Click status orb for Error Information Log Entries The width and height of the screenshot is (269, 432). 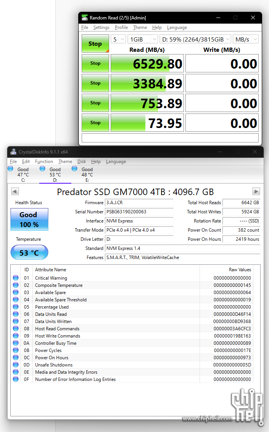click(x=16, y=379)
